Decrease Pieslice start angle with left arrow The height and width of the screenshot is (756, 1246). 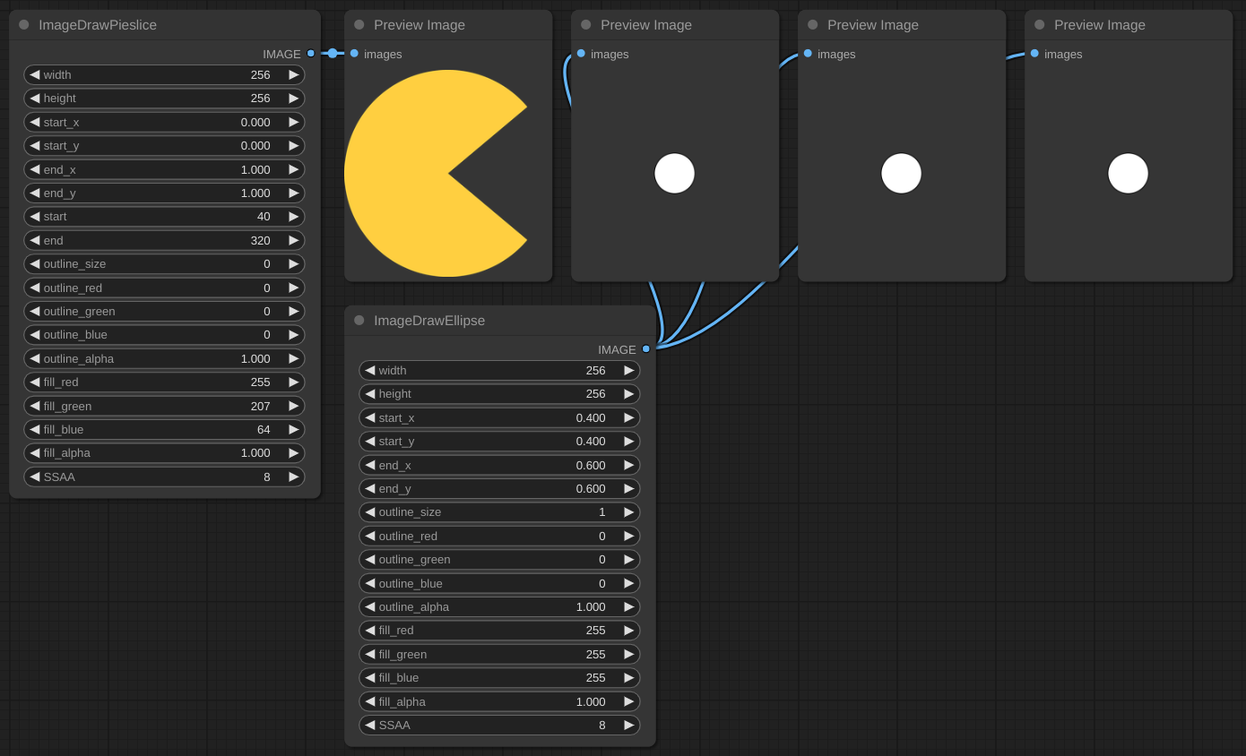tap(35, 217)
